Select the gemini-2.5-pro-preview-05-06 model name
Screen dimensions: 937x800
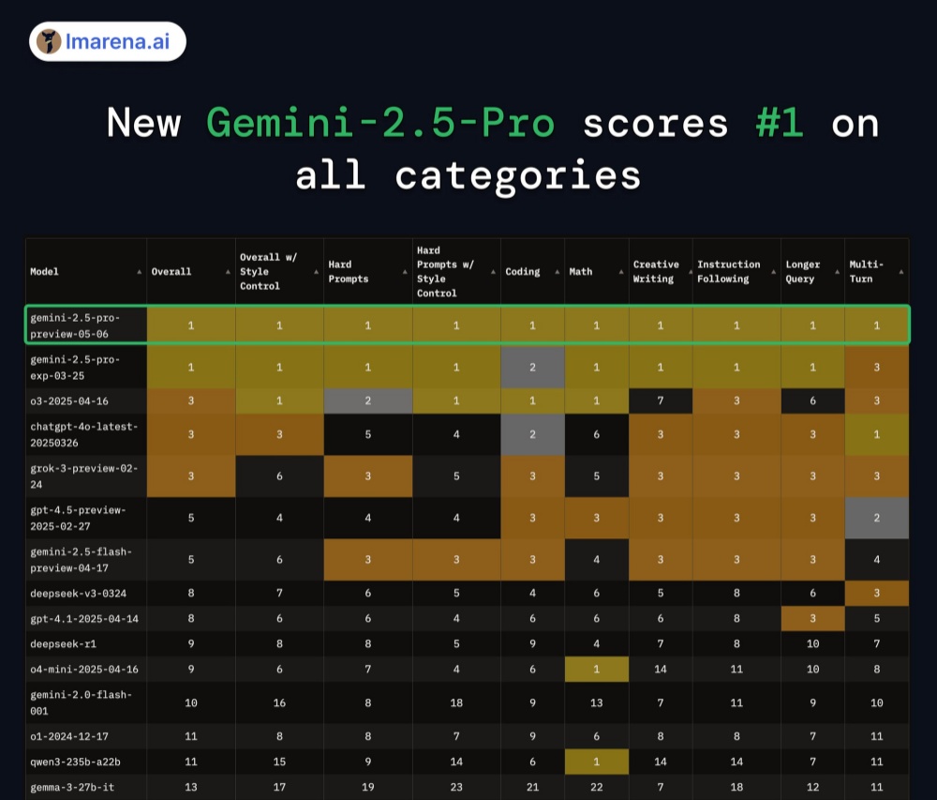(75, 325)
